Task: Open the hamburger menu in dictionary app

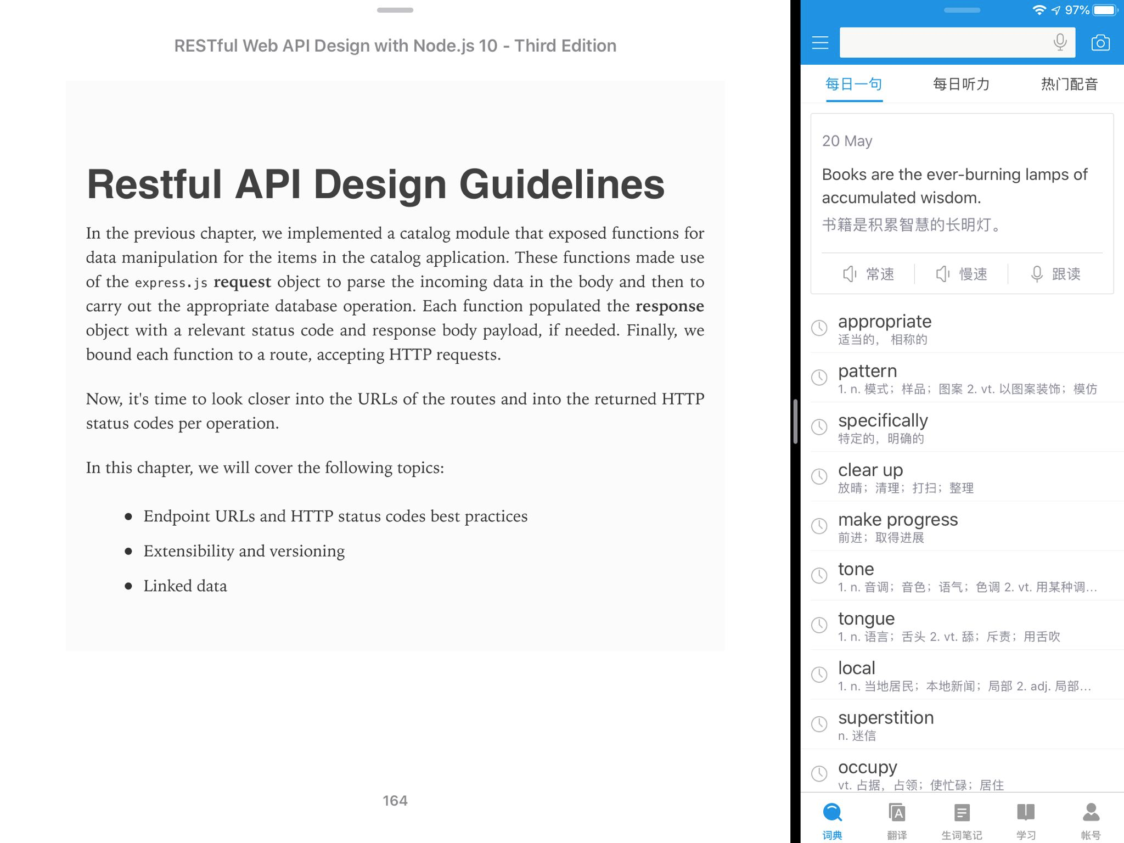Action: click(820, 43)
